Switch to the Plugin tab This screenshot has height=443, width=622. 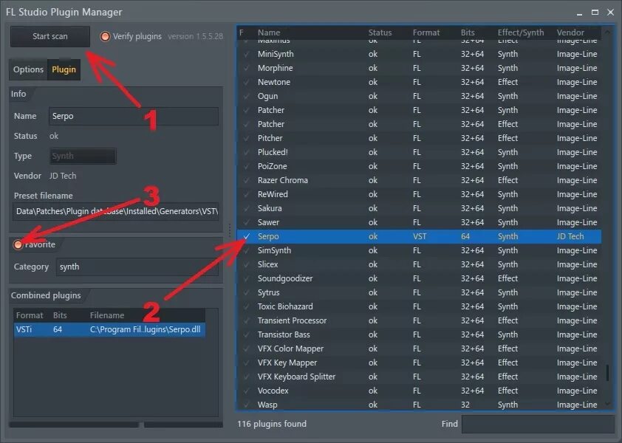pos(64,69)
